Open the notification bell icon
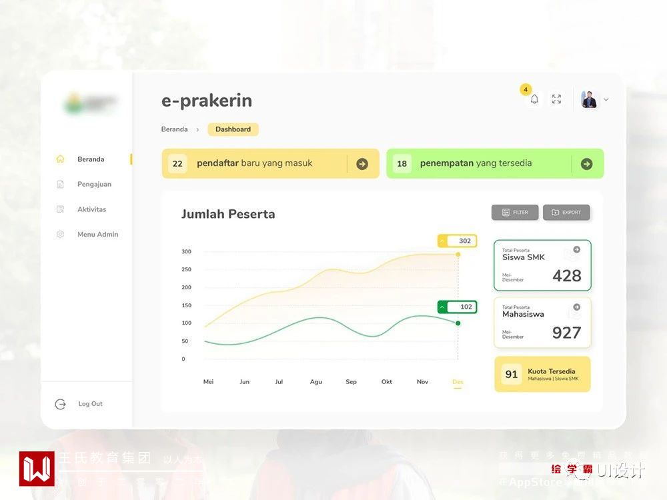Screen dimensions: 667x500 point(534,99)
